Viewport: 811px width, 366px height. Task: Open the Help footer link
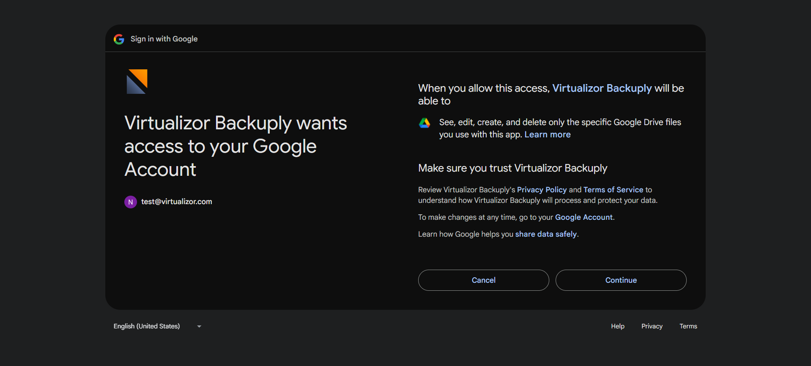[618, 326]
